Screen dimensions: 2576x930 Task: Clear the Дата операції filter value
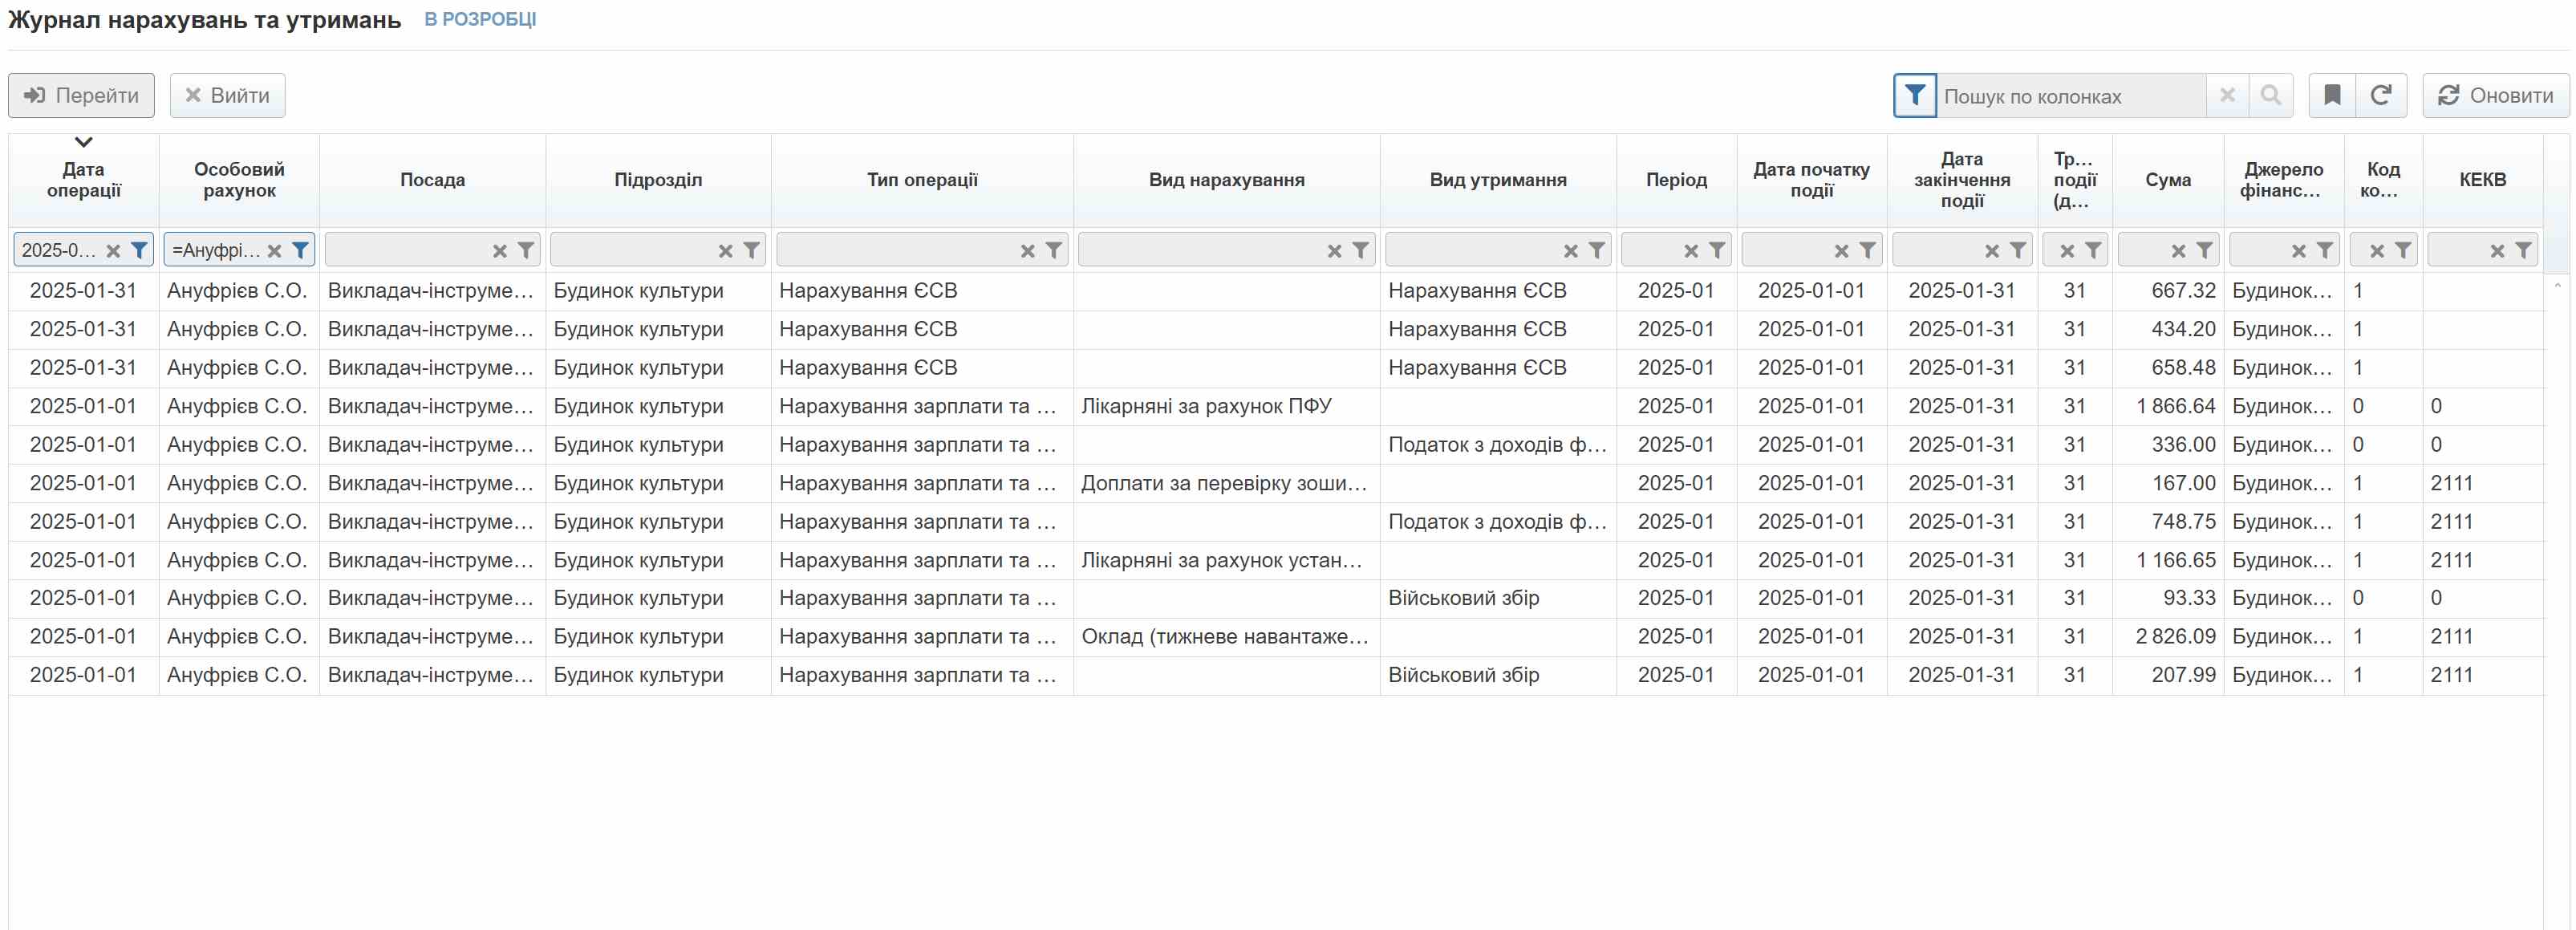coord(113,251)
